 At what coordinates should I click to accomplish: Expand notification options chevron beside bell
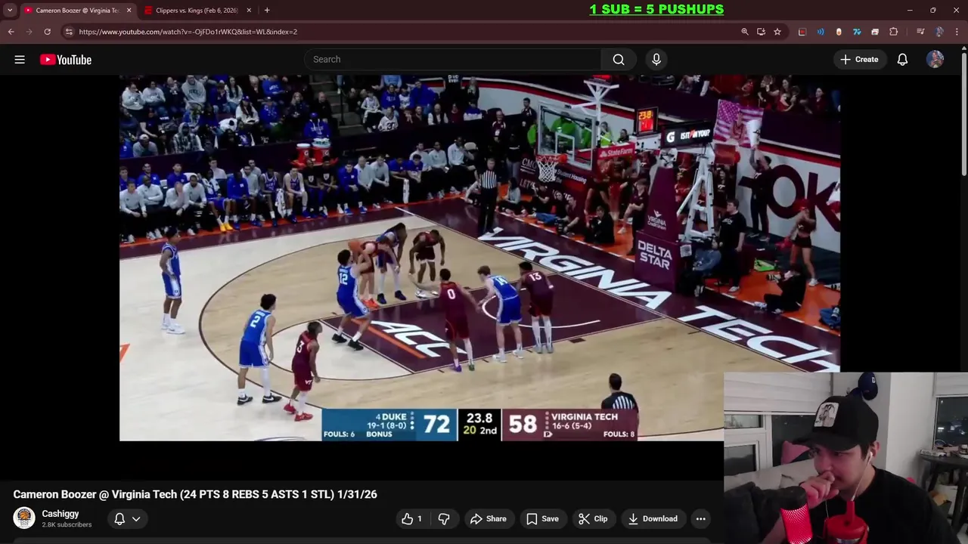click(x=136, y=519)
